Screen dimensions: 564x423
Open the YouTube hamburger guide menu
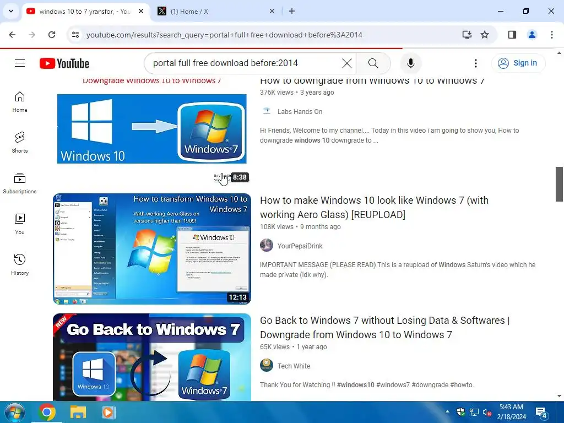20,63
